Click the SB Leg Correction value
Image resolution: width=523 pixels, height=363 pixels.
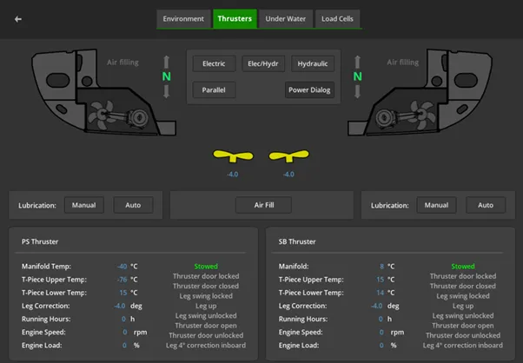tap(377, 306)
